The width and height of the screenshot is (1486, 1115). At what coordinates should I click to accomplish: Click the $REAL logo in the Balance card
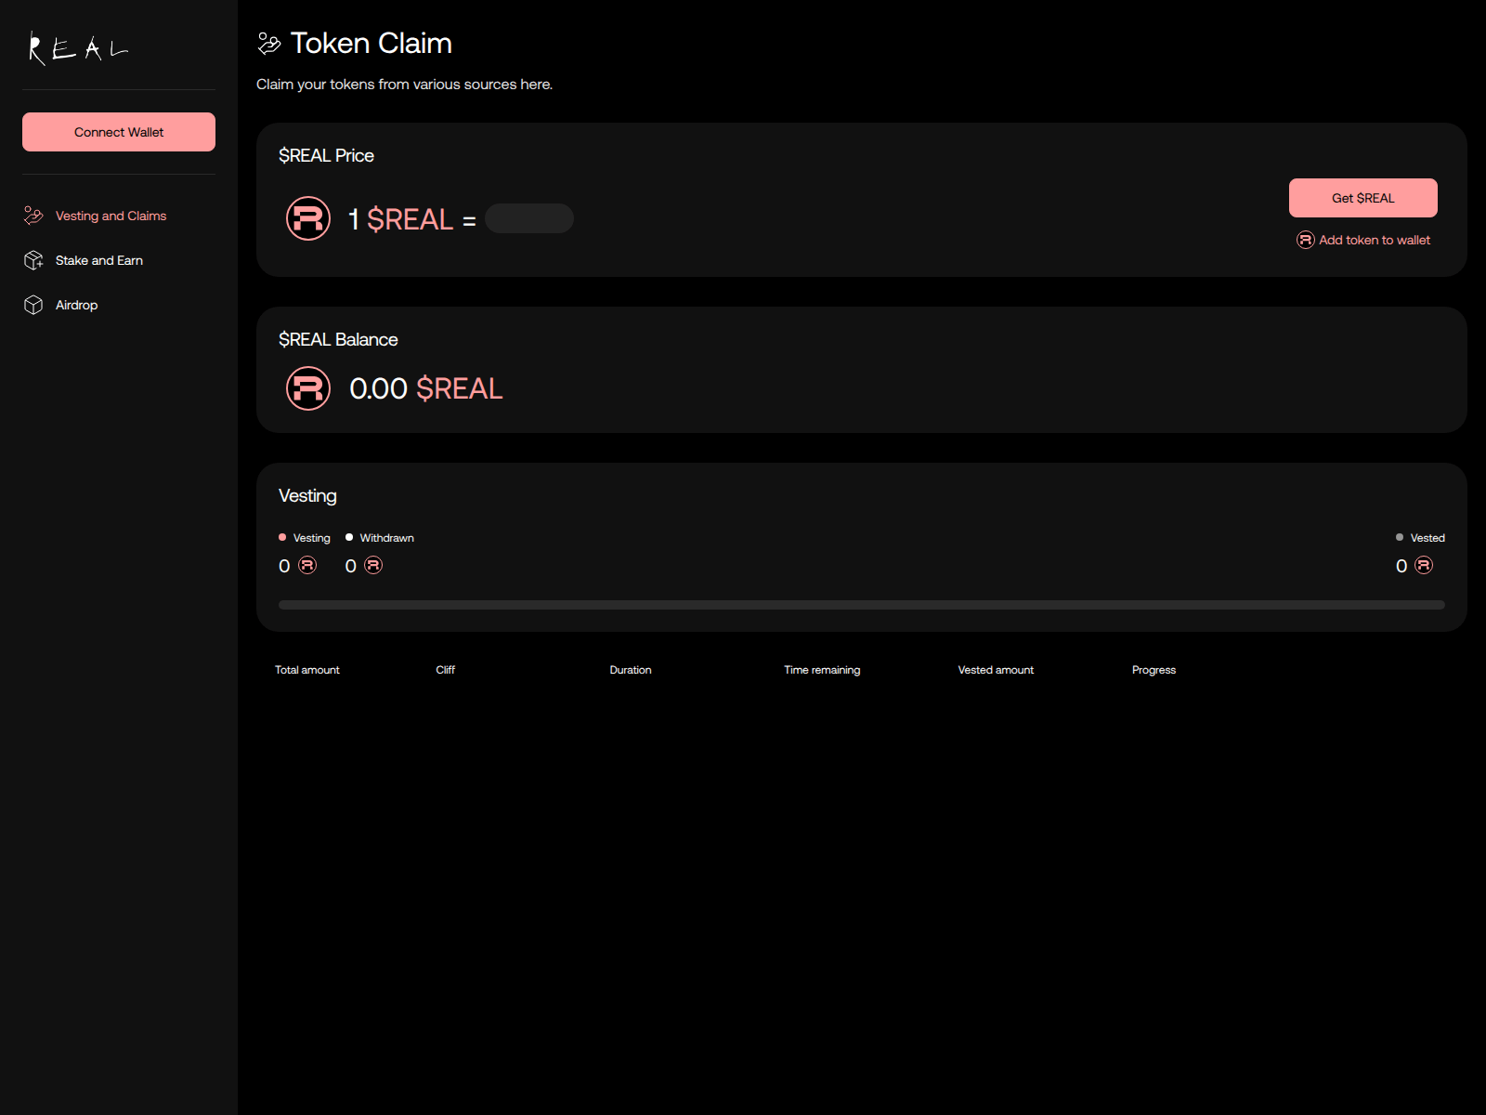tap(307, 388)
